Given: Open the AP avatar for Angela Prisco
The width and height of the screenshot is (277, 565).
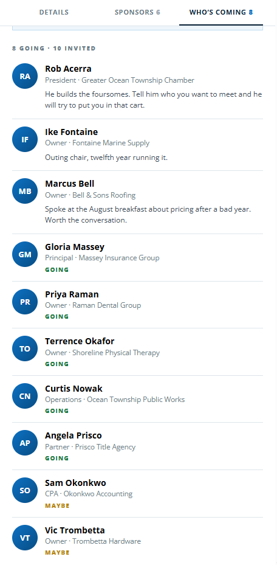Looking at the screenshot, I should (x=25, y=443).
